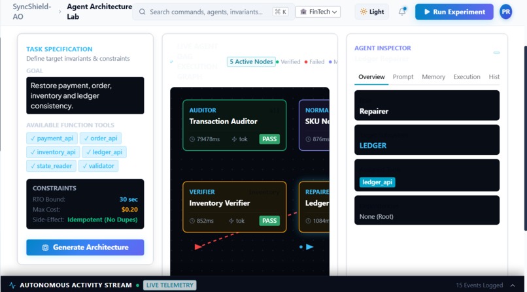Toggle the order_api tool chip
This screenshot has width=527, height=292.
point(101,138)
